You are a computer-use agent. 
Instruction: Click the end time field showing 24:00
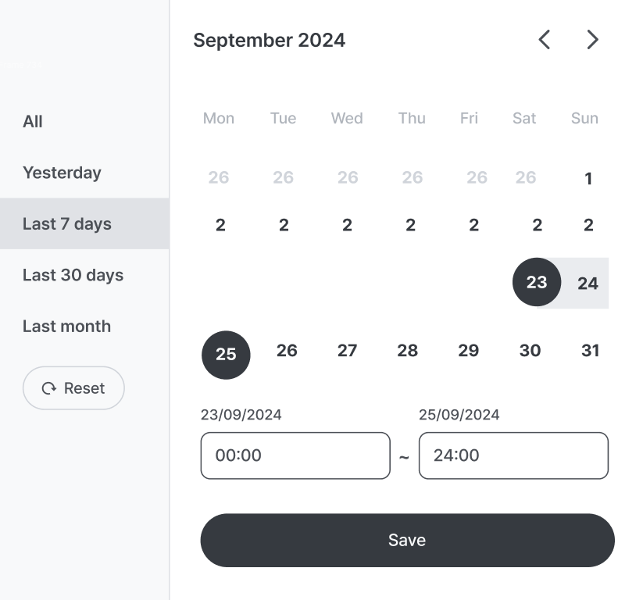coord(513,455)
